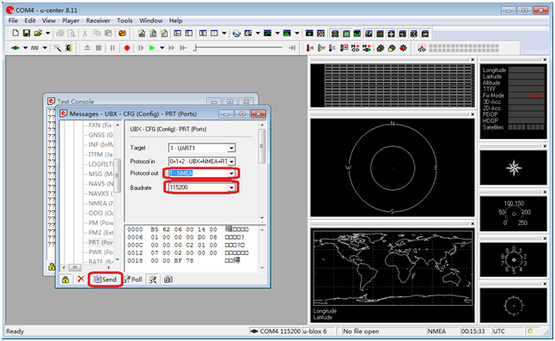Click the Hotstart thermometer H icon
This screenshot has width=555, height=341.
click(309, 48)
